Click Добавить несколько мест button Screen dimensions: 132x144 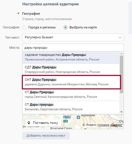pyautogui.click(x=46, y=136)
